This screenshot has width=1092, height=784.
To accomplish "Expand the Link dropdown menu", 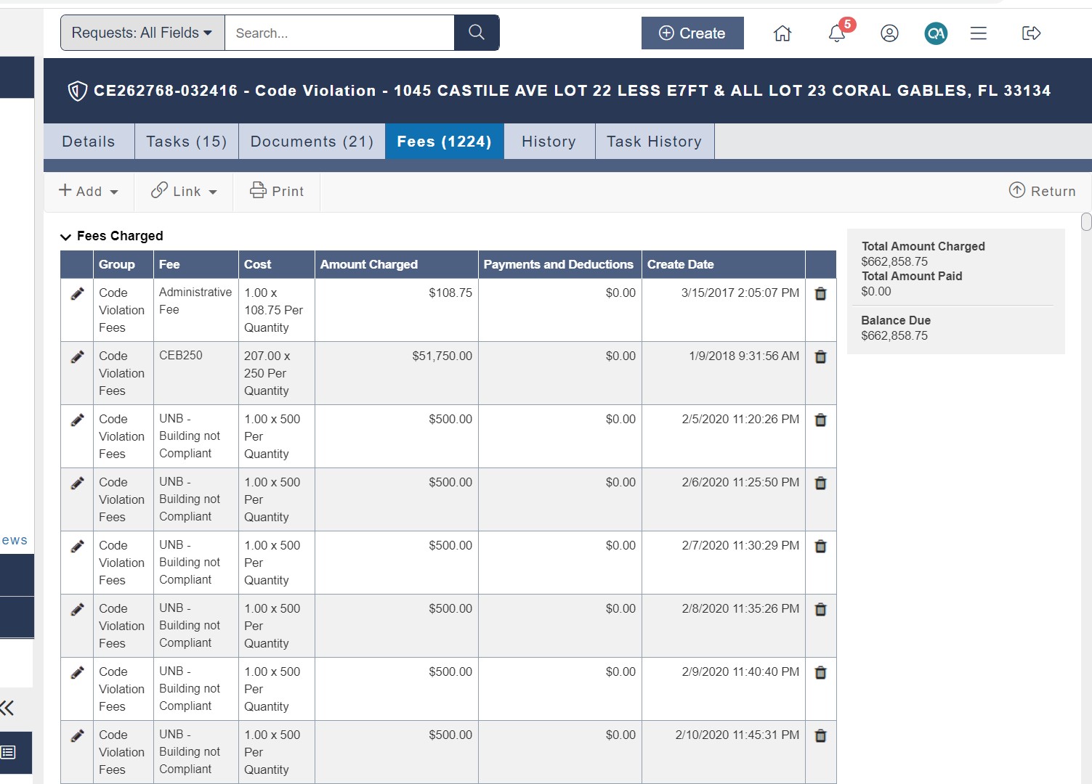I will tap(185, 192).
